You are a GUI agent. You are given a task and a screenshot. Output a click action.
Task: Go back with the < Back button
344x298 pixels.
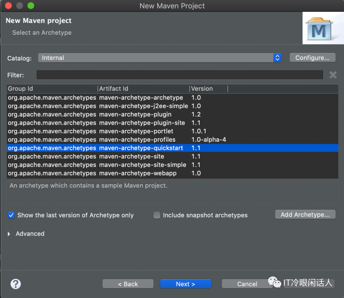[x=128, y=284]
